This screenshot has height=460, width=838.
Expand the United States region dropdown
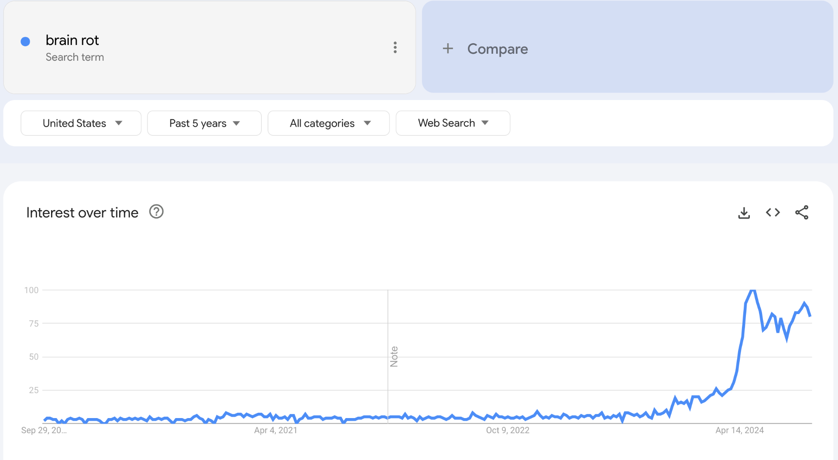click(81, 123)
